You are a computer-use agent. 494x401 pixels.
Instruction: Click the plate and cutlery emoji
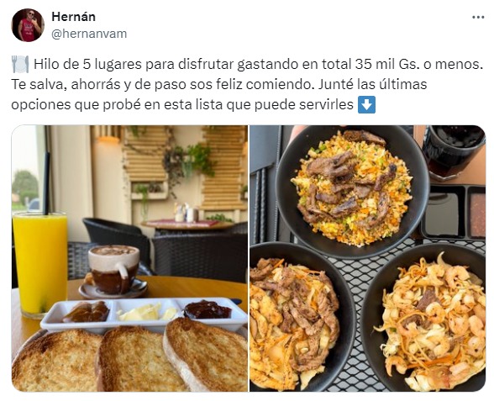tap(20, 64)
